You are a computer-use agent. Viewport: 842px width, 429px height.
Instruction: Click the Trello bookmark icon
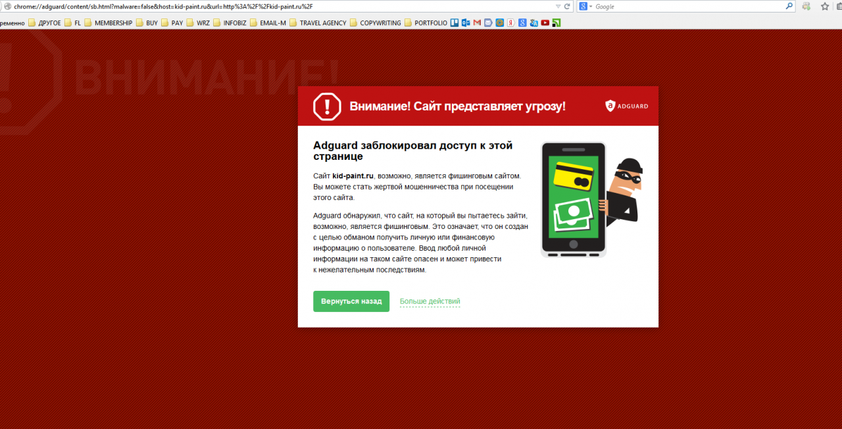tap(455, 23)
